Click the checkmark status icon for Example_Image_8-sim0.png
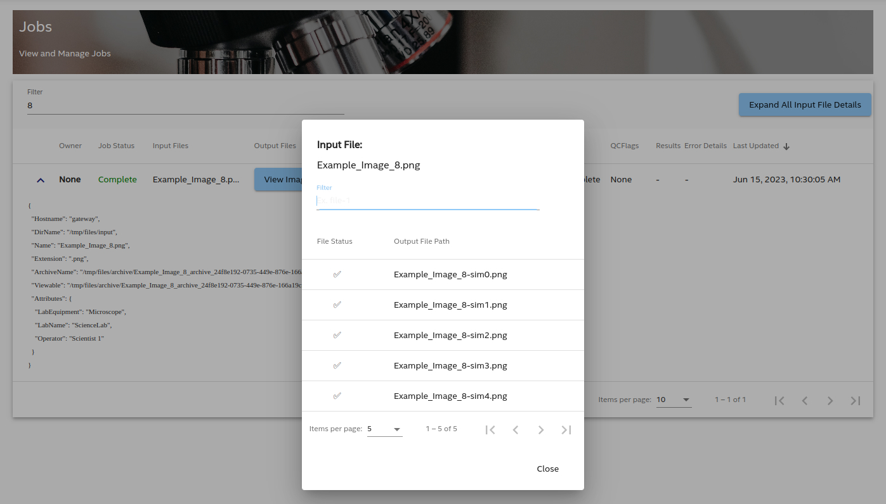The height and width of the screenshot is (504, 886). point(337,274)
